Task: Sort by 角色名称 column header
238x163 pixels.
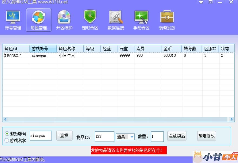Action: (x=70, y=49)
